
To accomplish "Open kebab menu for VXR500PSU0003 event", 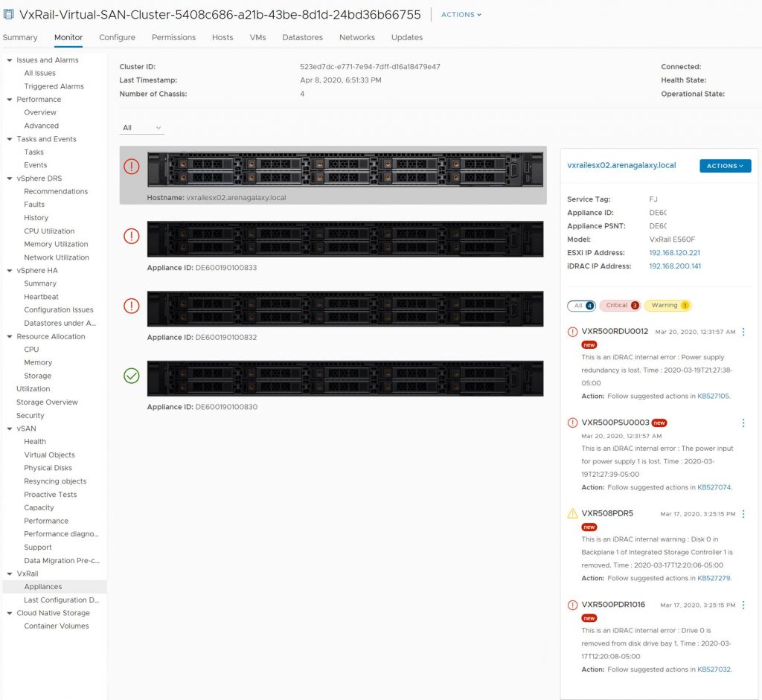I will point(743,423).
